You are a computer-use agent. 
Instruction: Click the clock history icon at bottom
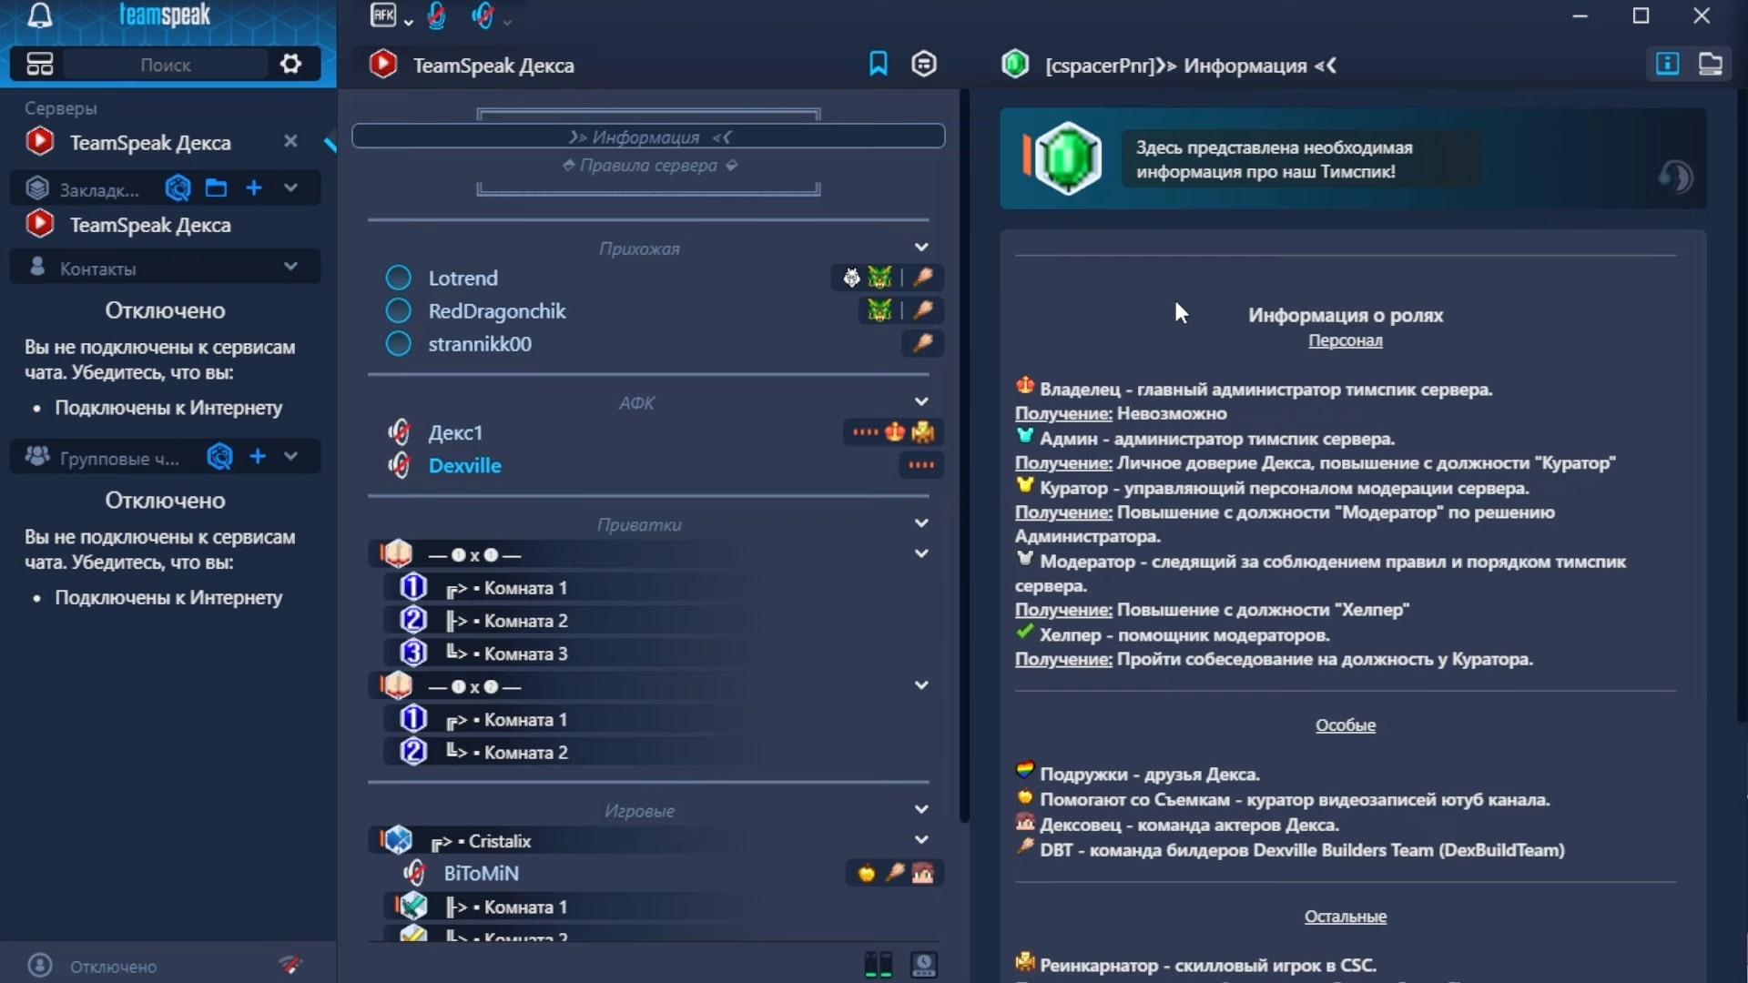tap(924, 965)
